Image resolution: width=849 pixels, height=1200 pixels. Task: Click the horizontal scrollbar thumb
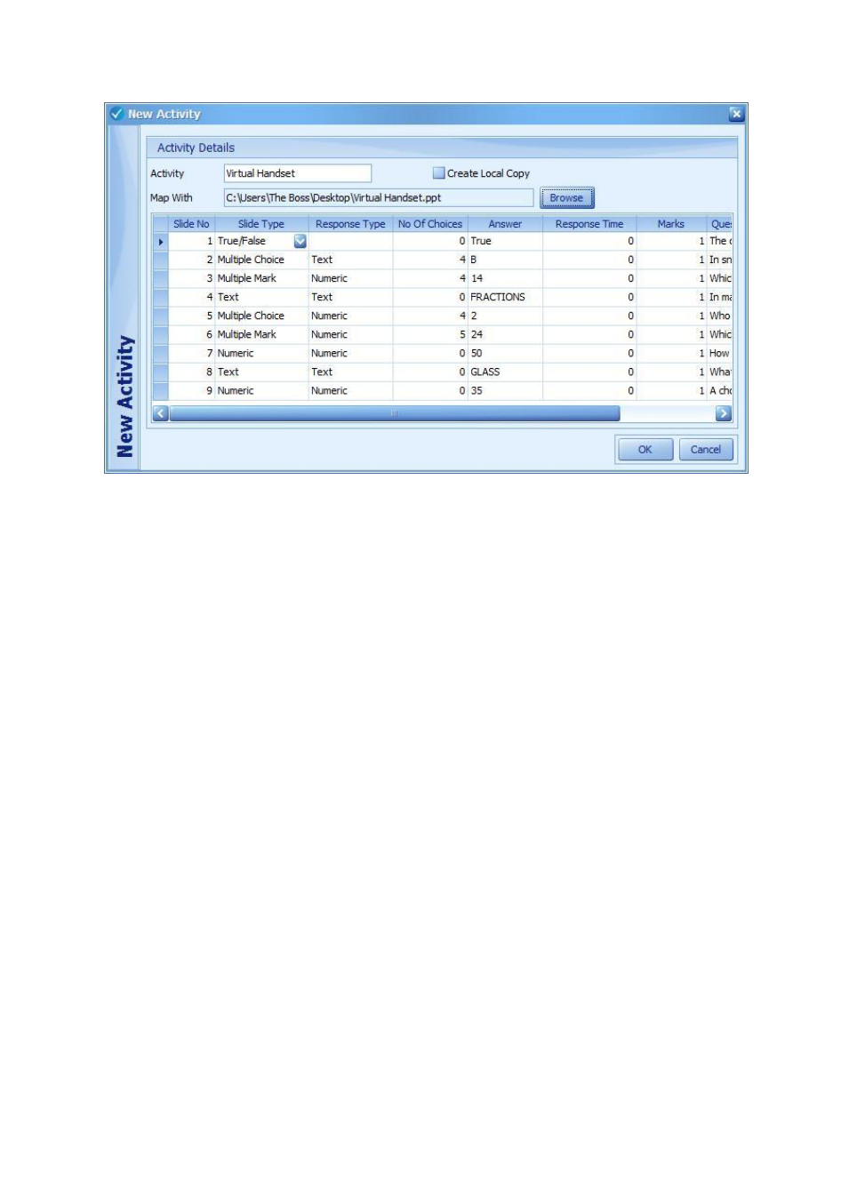click(x=394, y=413)
